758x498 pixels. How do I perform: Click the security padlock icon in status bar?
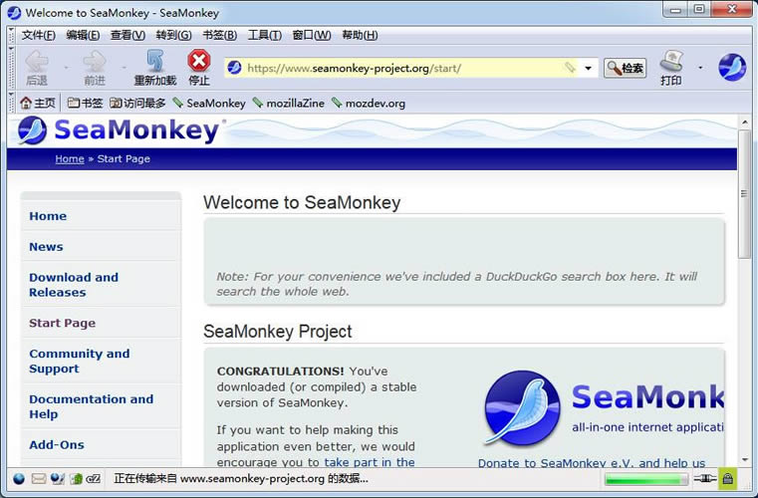(728, 479)
